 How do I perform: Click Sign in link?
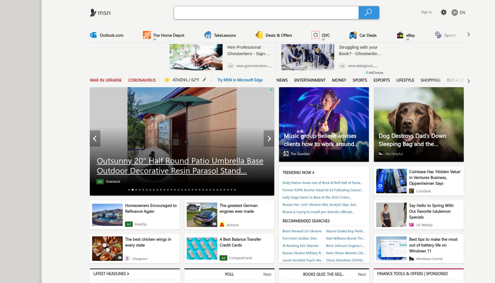(426, 12)
